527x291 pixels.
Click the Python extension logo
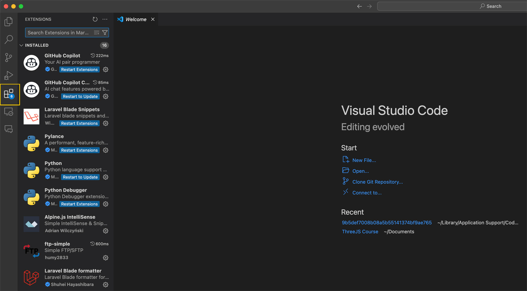coord(31,170)
